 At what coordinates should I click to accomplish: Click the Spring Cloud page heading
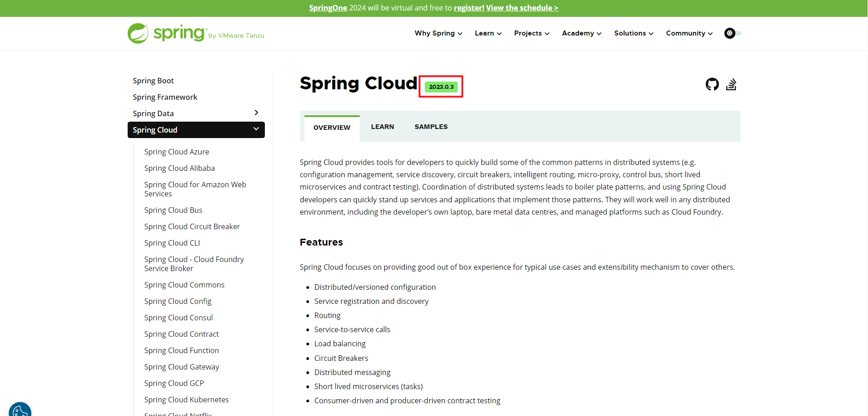click(x=358, y=83)
